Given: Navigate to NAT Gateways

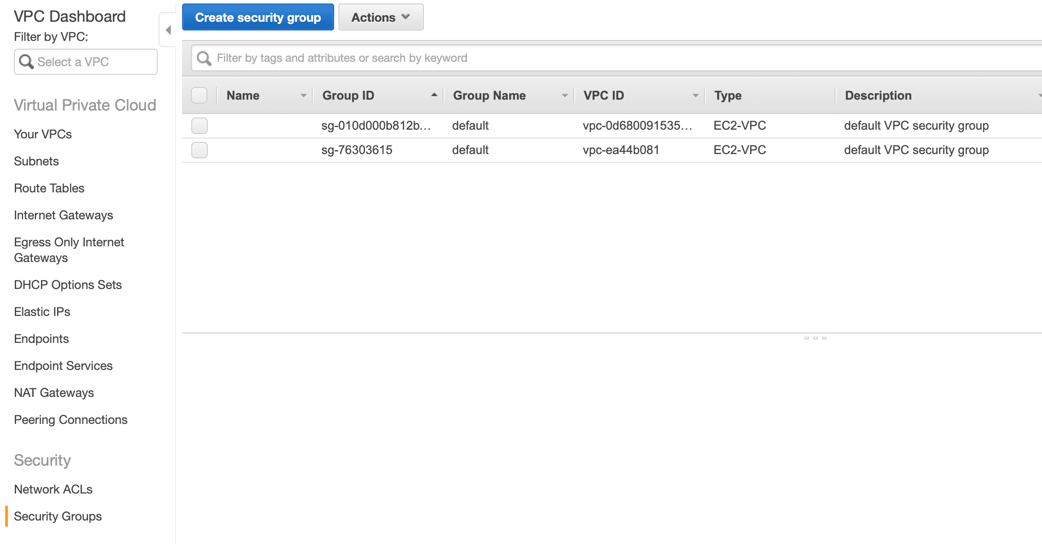Looking at the screenshot, I should [54, 393].
